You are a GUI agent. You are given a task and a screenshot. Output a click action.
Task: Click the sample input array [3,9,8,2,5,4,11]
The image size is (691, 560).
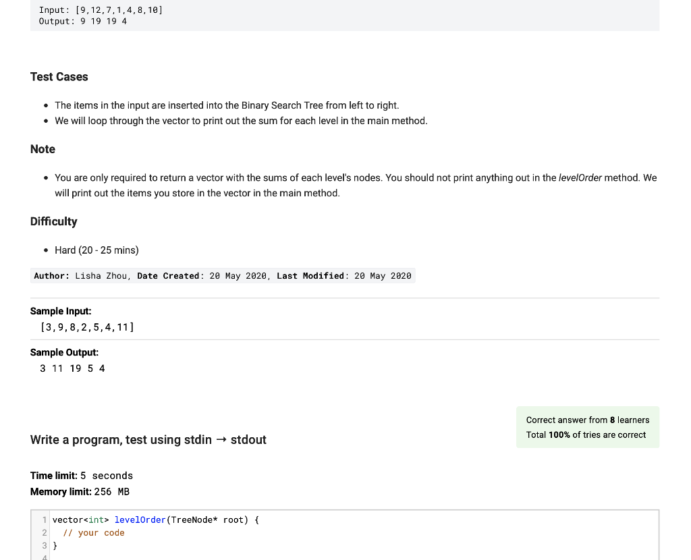(x=87, y=327)
